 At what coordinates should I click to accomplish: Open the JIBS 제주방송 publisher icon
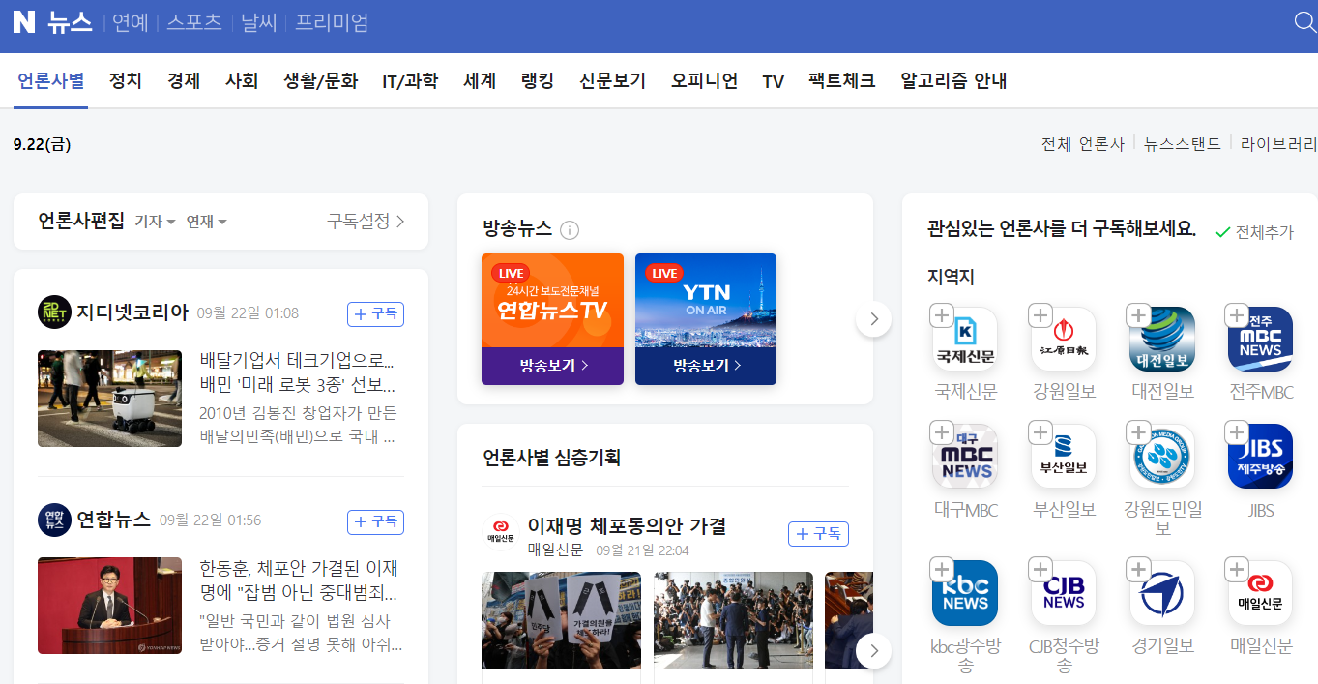pyautogui.click(x=1261, y=457)
